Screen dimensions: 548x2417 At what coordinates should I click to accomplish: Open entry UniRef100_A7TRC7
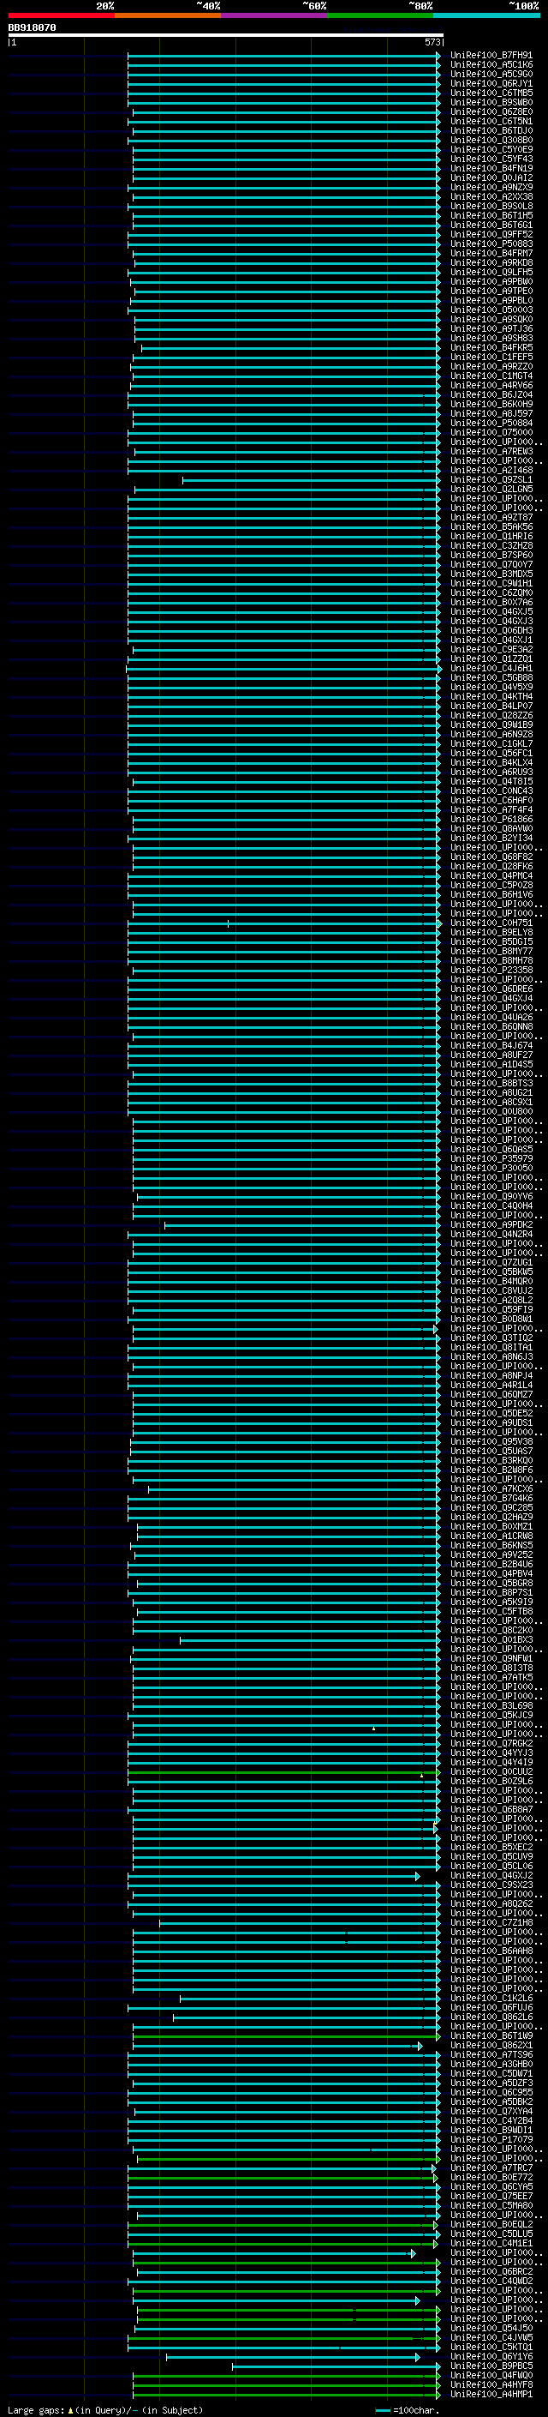491,2168
